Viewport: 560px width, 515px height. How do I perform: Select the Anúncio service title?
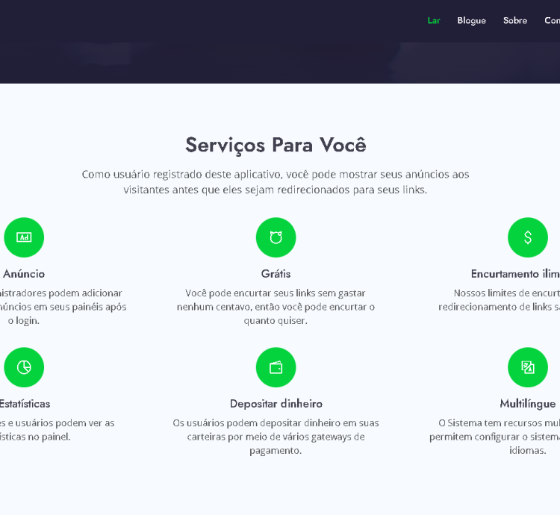[x=24, y=274]
